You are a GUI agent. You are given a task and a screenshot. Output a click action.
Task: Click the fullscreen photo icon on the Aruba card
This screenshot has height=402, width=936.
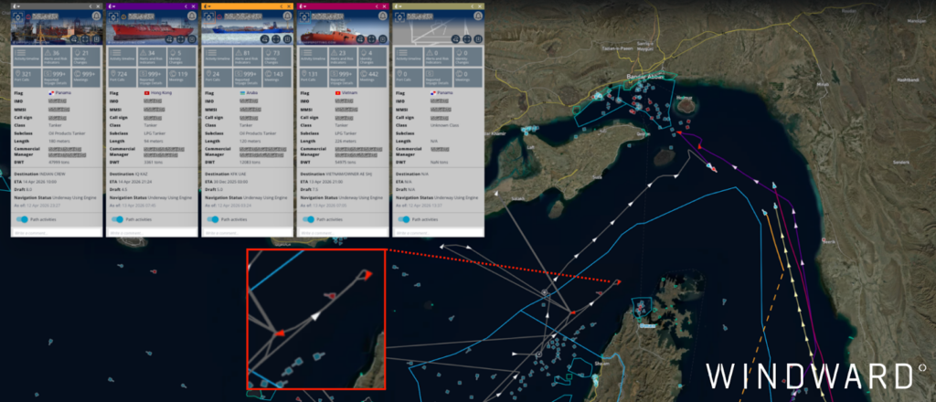click(x=276, y=38)
